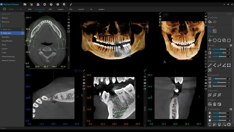Viewport: 234px width, 132px height.
Task: Switch to the CPR tab
Action: point(50,10)
